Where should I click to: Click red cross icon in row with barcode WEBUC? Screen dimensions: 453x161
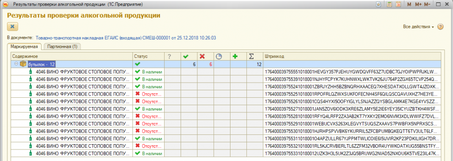[x=138, y=123]
